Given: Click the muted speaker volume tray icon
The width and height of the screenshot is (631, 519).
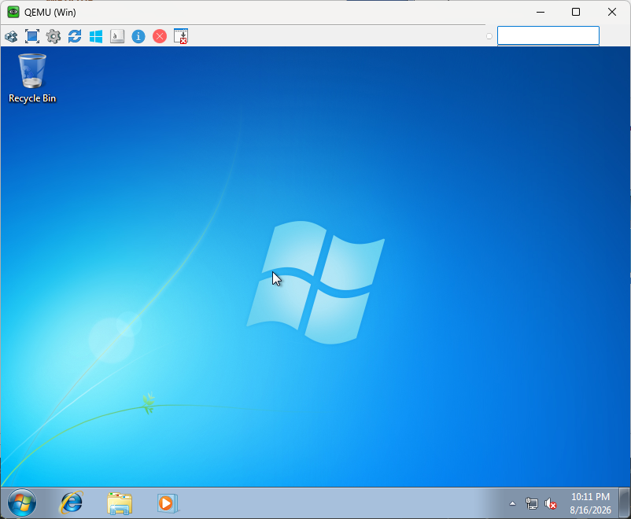Looking at the screenshot, I should [550, 503].
